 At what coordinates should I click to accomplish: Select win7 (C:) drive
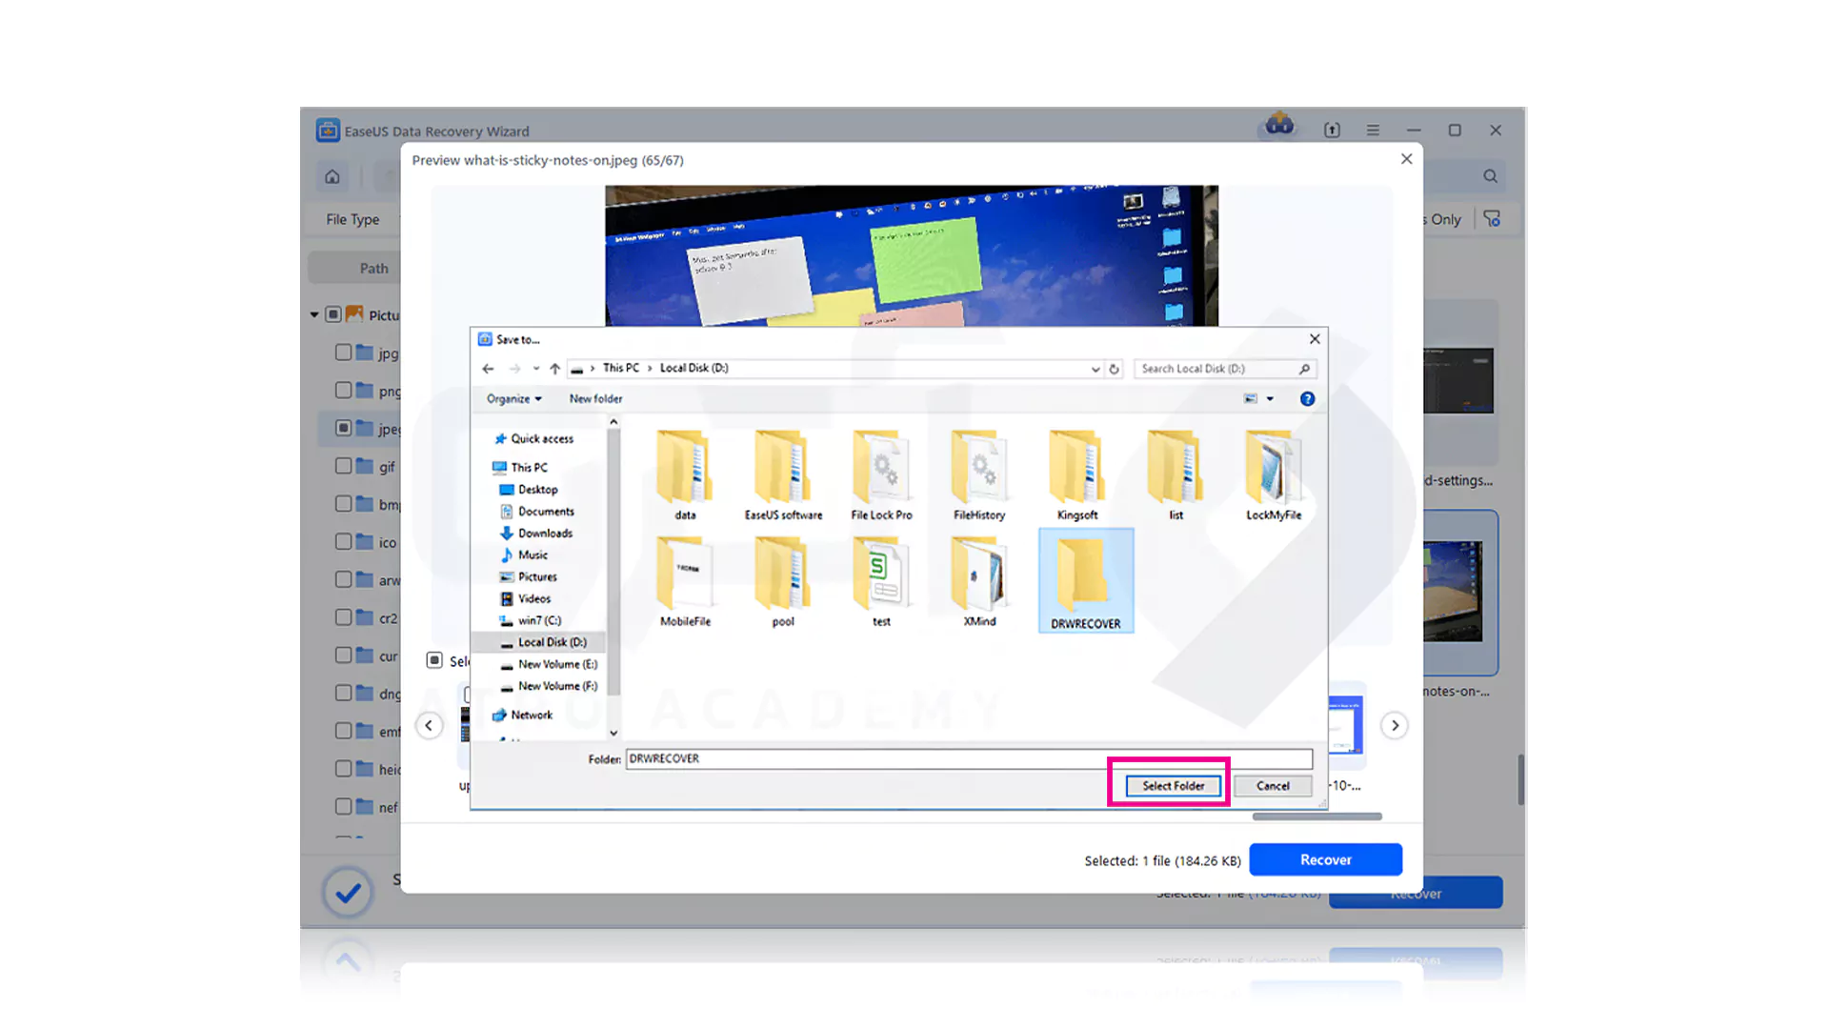[x=531, y=621]
